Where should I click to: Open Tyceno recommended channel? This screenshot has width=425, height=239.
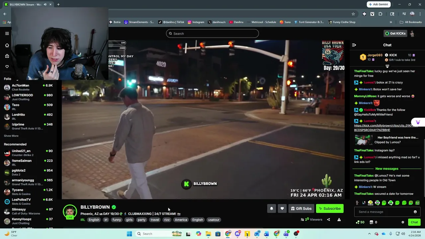[x=28, y=192]
